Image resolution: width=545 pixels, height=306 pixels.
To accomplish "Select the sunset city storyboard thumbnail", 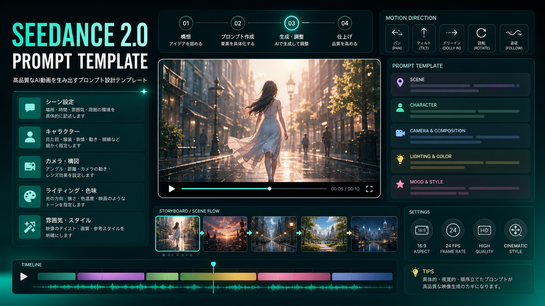I will coord(225,234).
